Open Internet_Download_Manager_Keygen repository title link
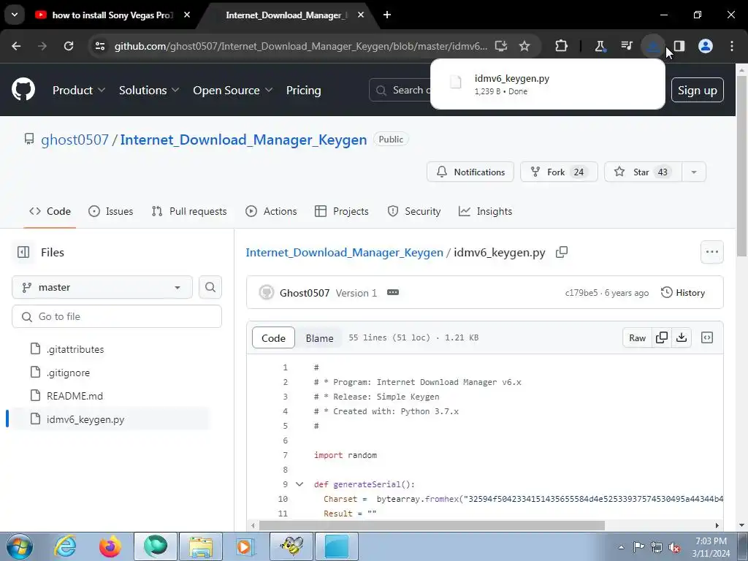Image resolution: width=748 pixels, height=561 pixels. point(243,140)
